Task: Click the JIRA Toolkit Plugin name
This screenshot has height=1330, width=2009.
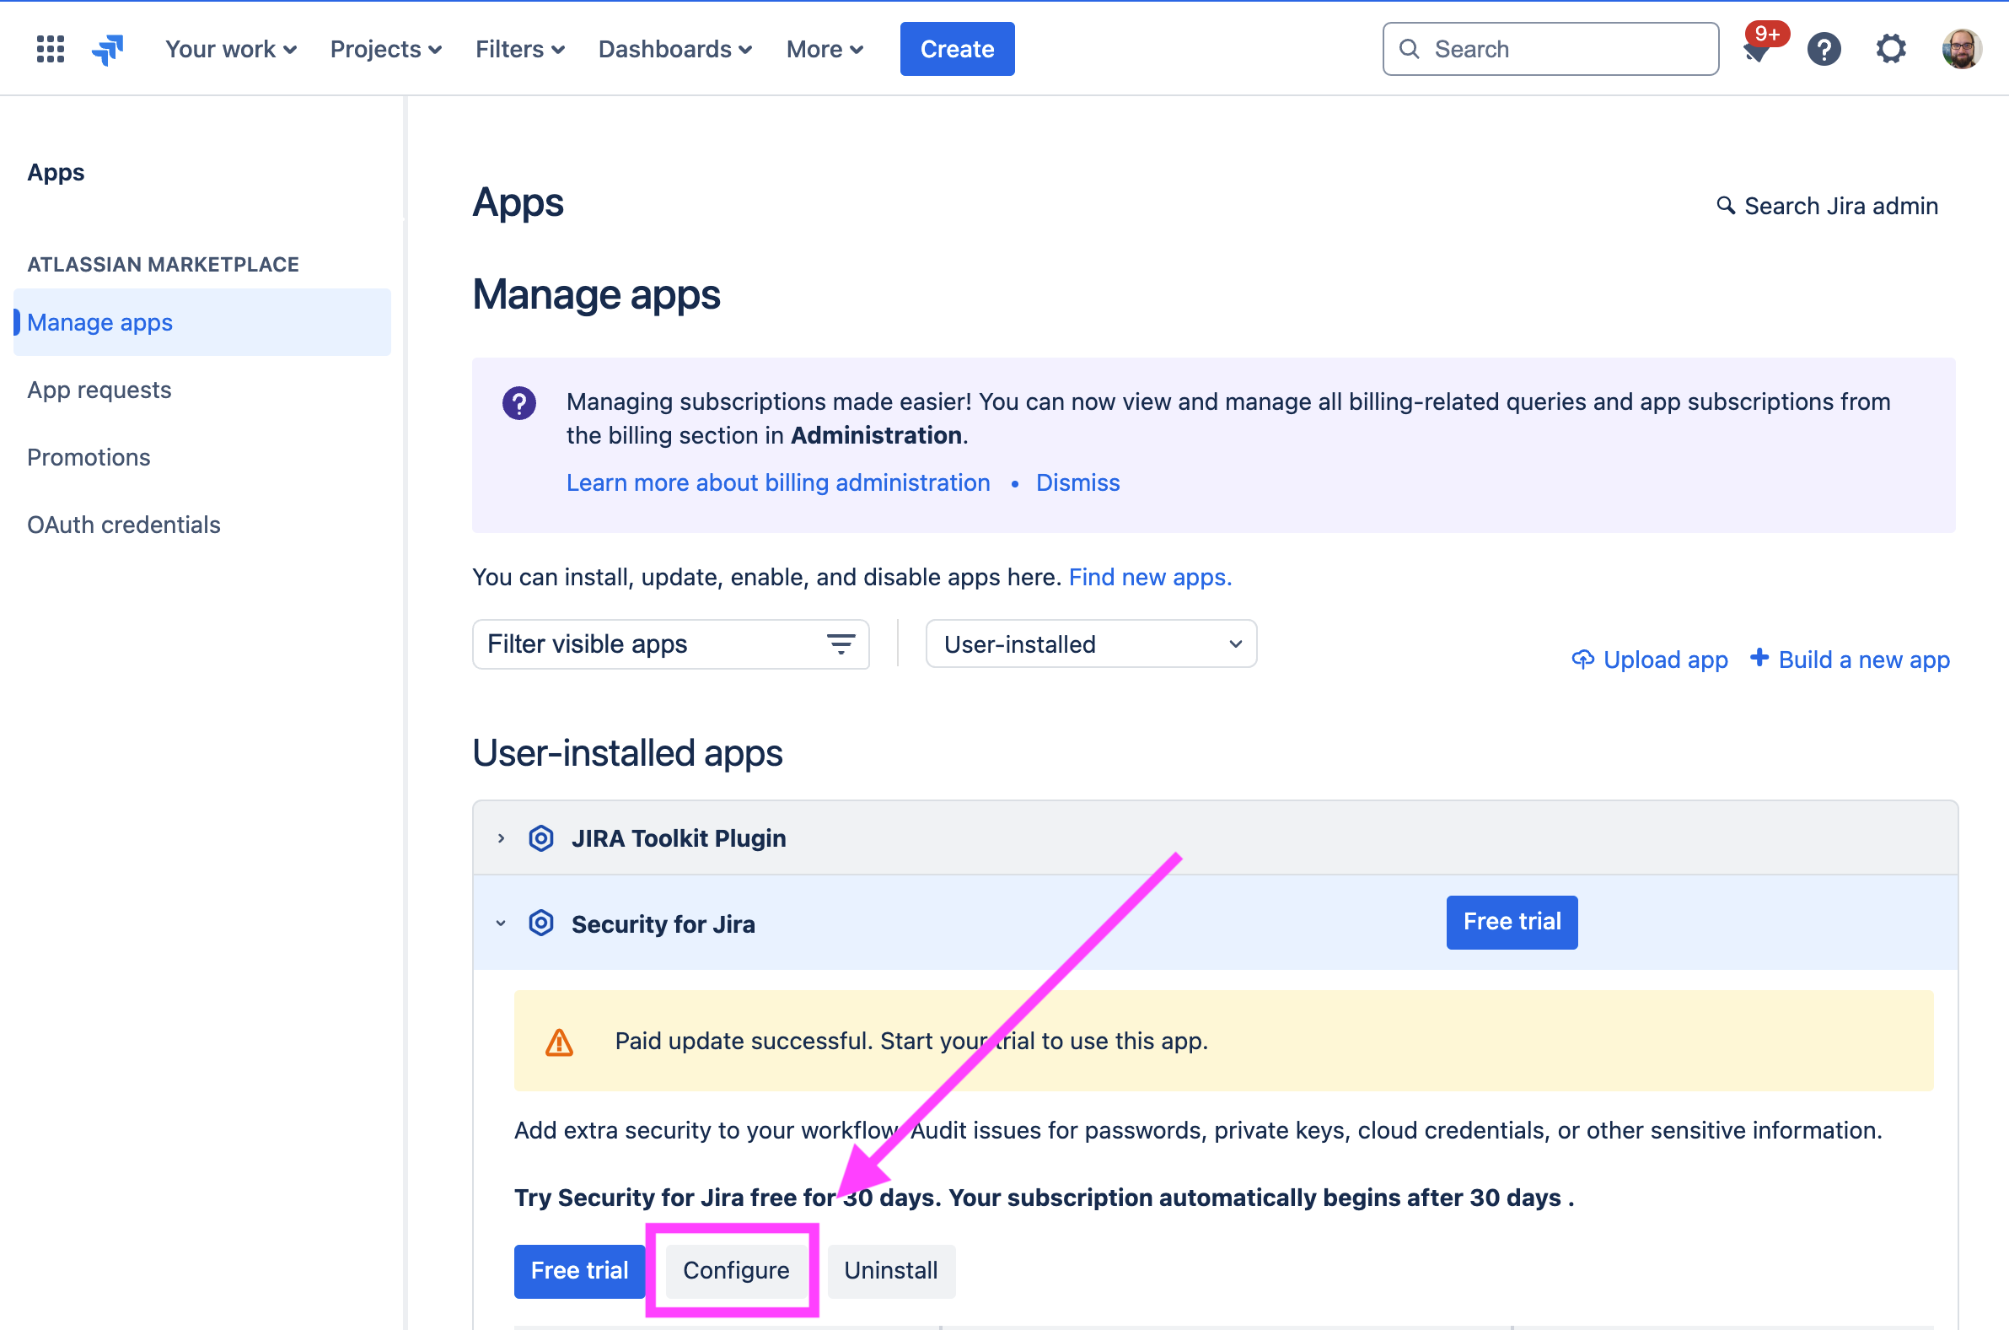Action: click(x=678, y=838)
